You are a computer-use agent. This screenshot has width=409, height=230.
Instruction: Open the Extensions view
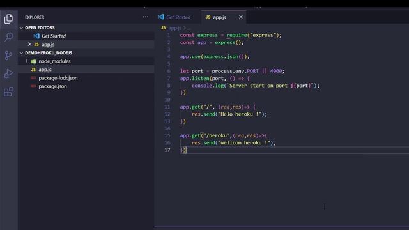[x=8, y=92]
